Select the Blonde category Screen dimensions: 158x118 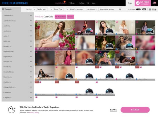click(x=7, y=67)
